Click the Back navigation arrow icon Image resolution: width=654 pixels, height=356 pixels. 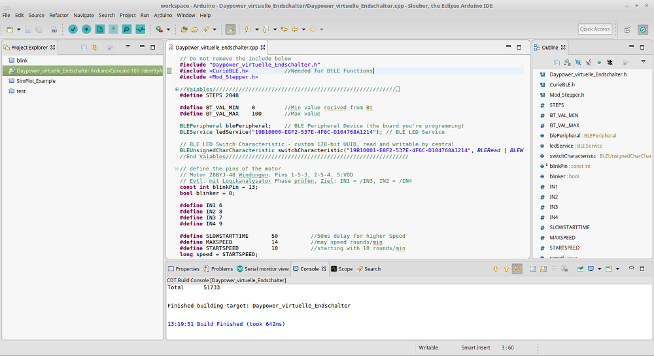pos(295,29)
